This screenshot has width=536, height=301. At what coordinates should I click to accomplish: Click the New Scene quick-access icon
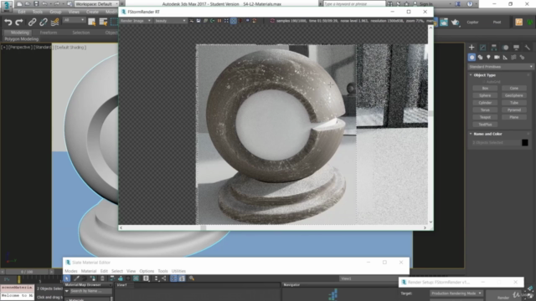tap(19, 3)
